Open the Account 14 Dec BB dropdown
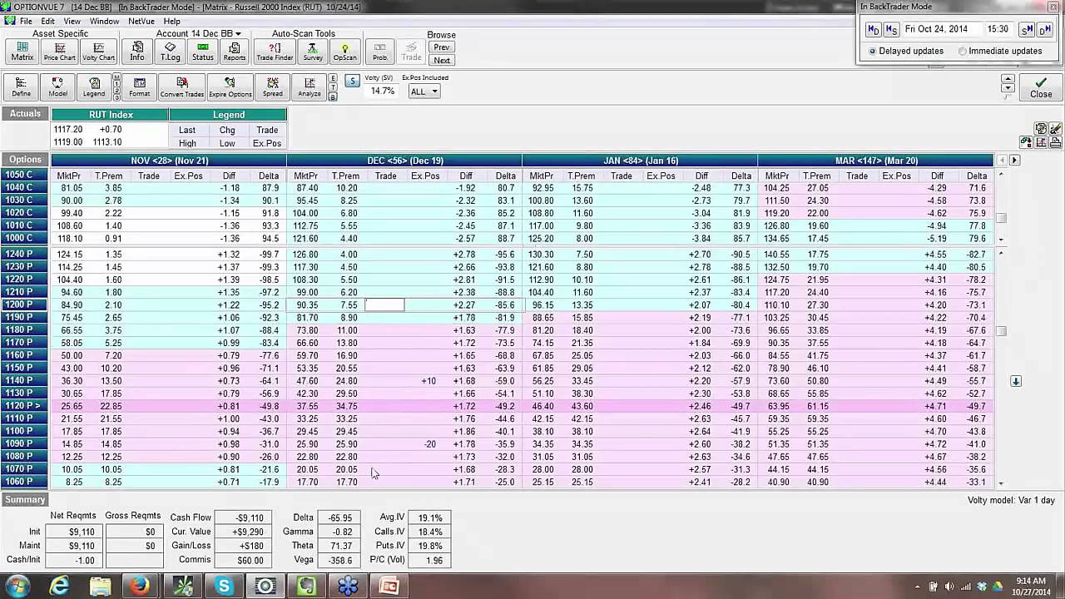This screenshot has width=1065, height=599. (x=198, y=34)
